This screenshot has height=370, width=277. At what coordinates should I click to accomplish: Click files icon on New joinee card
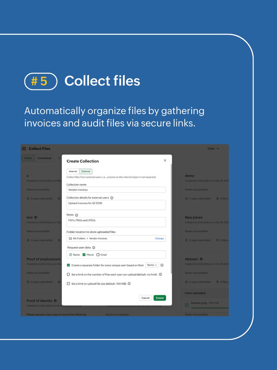[x=218, y=240]
